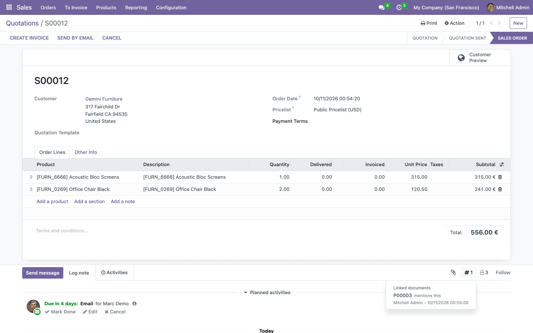Follow this document

pyautogui.click(x=503, y=273)
